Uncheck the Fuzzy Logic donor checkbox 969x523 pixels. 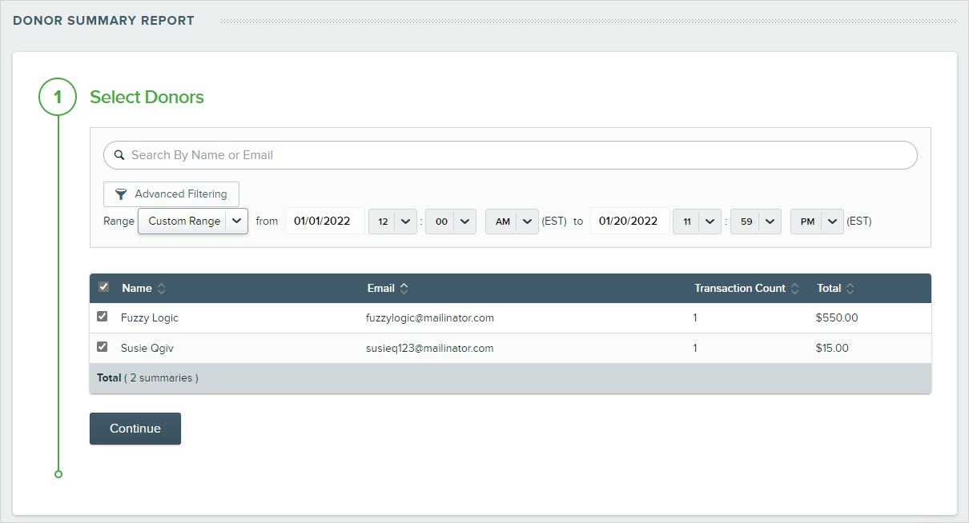tap(103, 317)
